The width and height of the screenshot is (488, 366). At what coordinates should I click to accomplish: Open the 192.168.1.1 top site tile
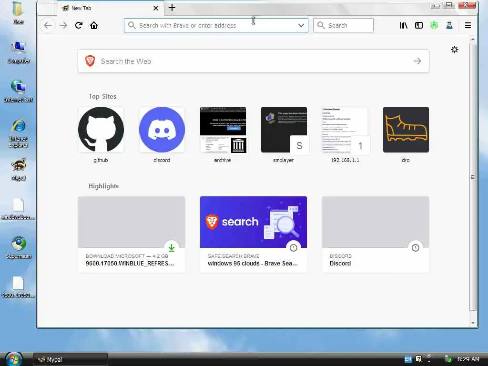(345, 135)
